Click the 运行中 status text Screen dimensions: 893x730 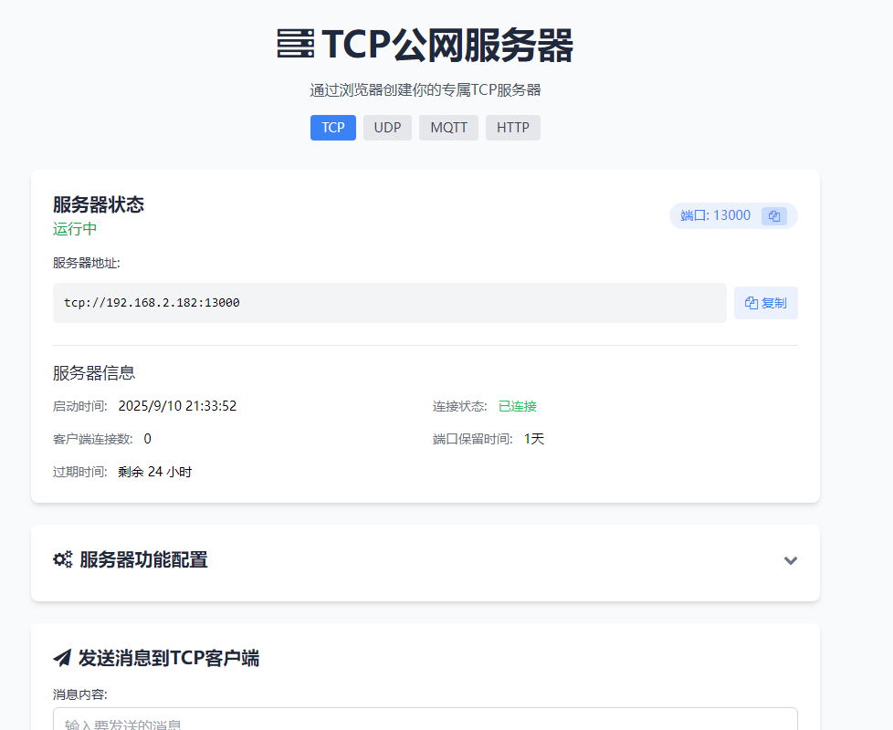75,229
